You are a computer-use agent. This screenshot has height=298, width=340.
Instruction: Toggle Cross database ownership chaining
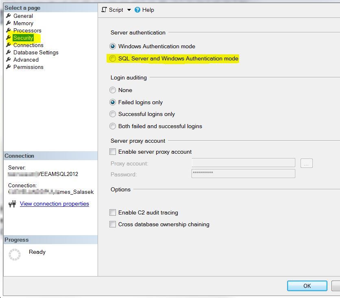point(113,224)
